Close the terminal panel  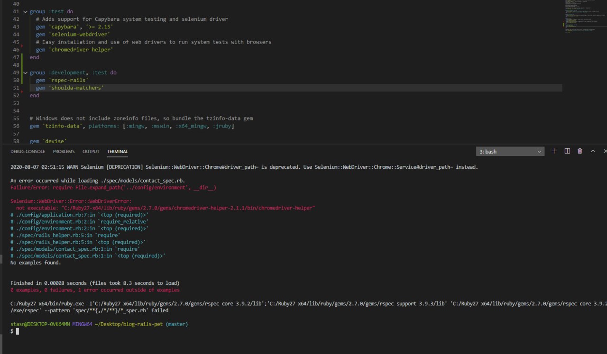pos(605,151)
